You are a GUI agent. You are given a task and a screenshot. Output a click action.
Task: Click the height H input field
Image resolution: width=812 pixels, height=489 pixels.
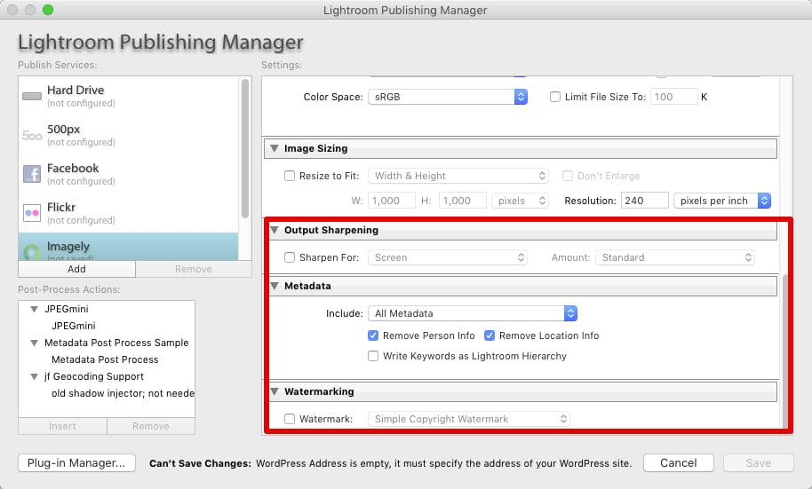click(463, 201)
